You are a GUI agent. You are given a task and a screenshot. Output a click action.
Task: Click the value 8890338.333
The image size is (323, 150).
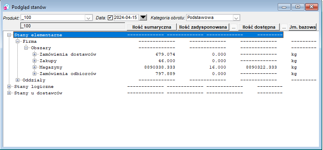click(x=159, y=67)
